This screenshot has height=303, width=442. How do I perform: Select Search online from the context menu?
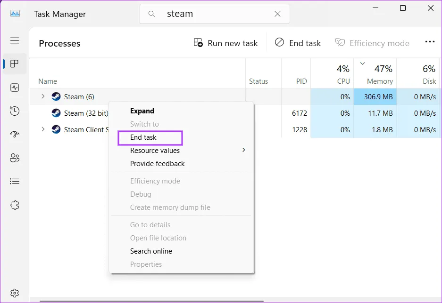click(x=151, y=251)
